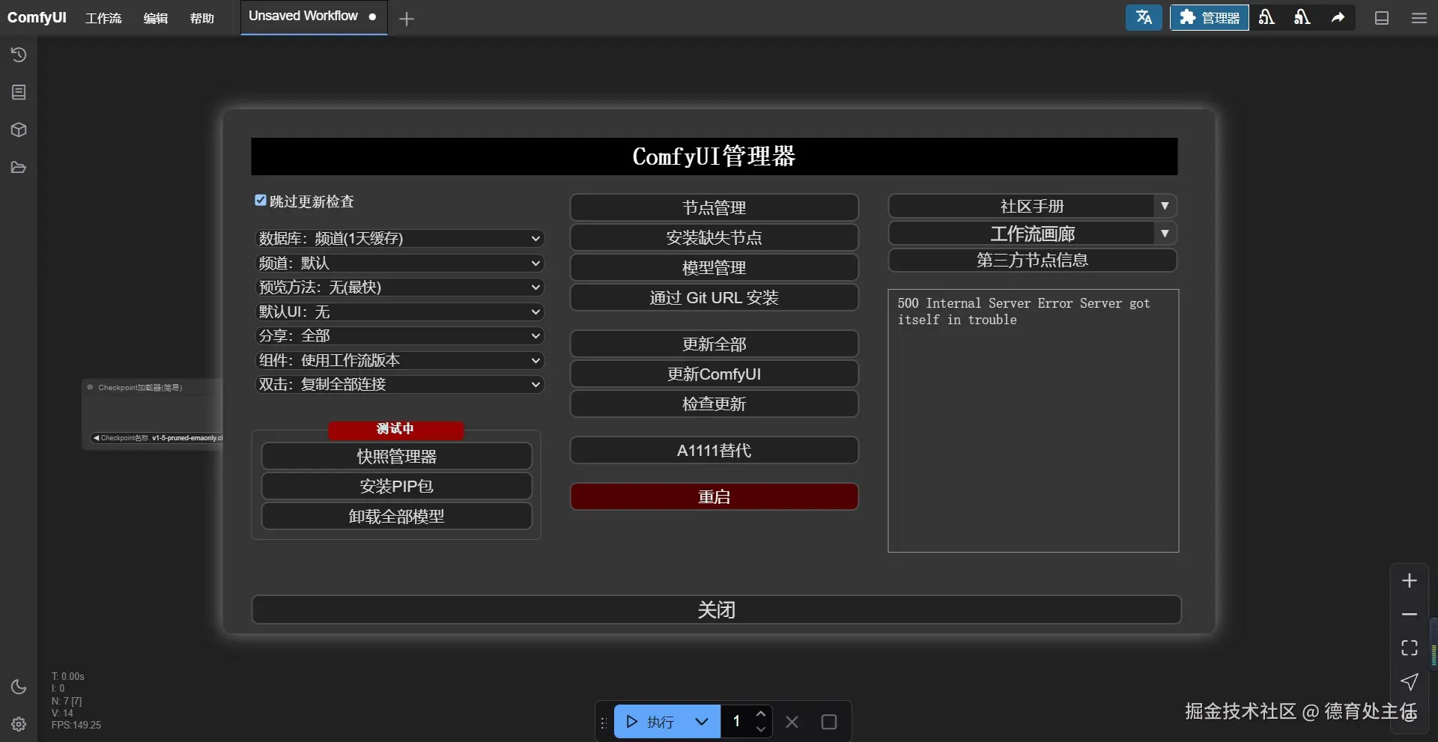Open the 编辑 menu
This screenshot has height=742, width=1438.
(x=156, y=18)
